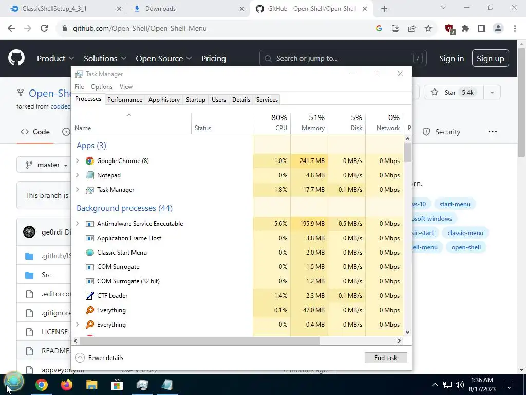Switch to the Details tab
The width and height of the screenshot is (526, 395).
[241, 100]
